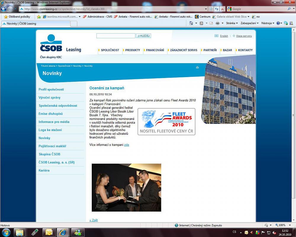Click the site search input field
This screenshot has width=296, height=237.
click(x=116, y=36)
